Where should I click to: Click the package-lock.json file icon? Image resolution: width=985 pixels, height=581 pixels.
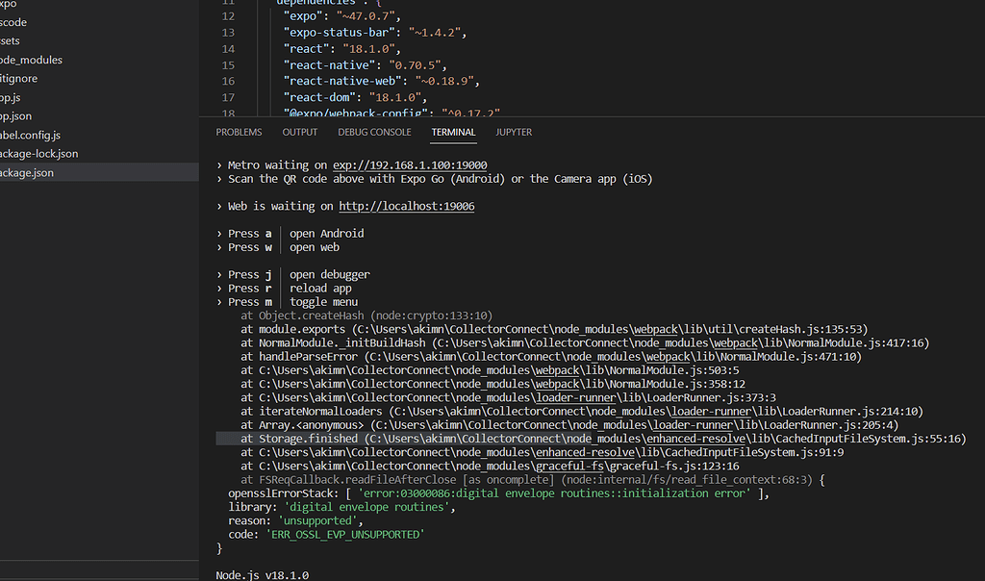3,153
